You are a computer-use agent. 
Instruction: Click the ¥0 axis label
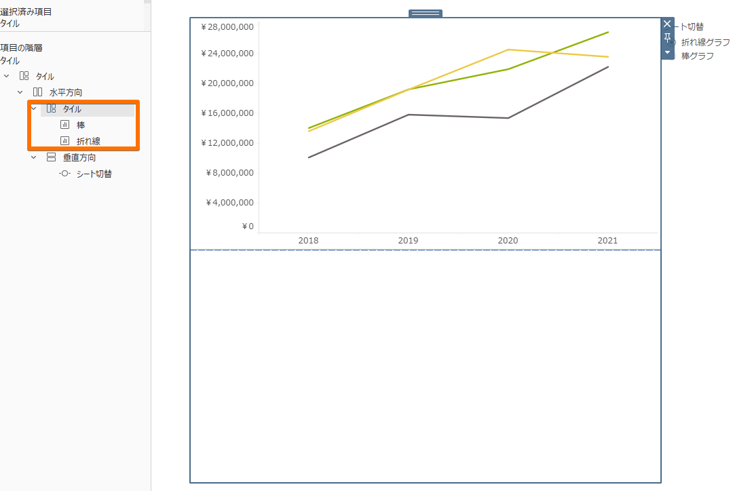(x=248, y=226)
